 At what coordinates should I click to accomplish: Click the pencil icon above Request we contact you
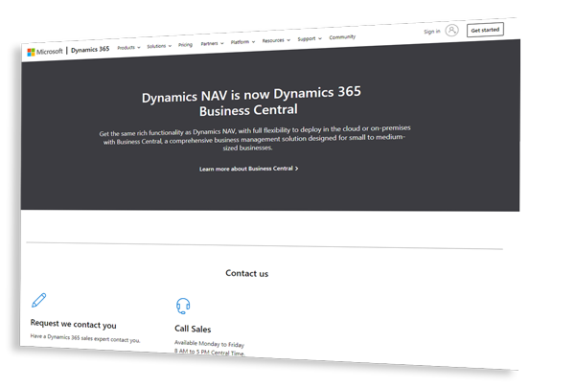coord(38,301)
